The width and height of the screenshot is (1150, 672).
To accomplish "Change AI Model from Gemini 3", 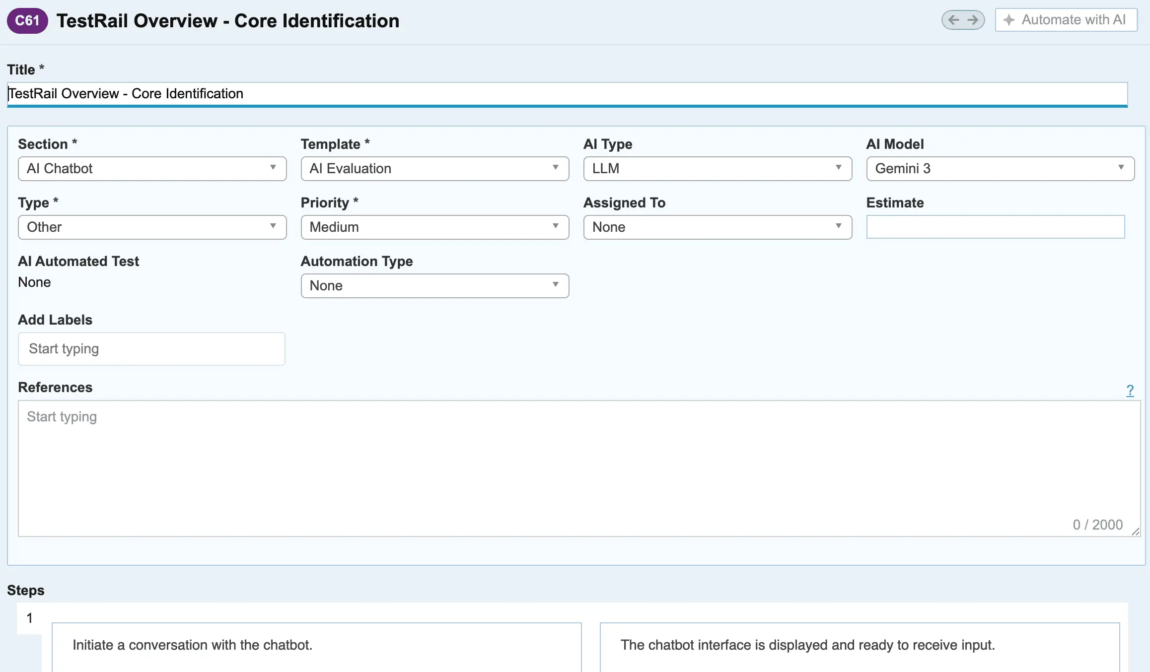I will click(x=1000, y=169).
